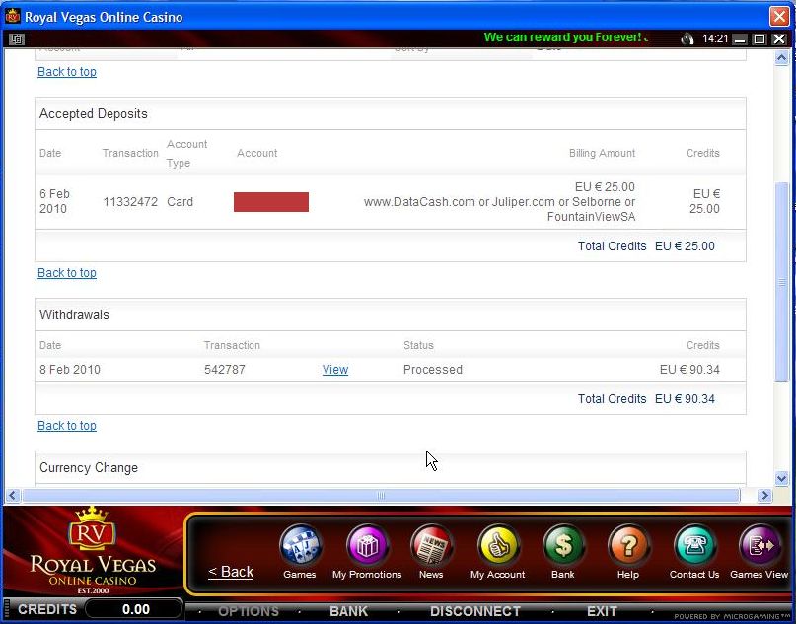The width and height of the screenshot is (796, 624).
Task: Click the sound speaker icon near the clock
Action: click(687, 38)
